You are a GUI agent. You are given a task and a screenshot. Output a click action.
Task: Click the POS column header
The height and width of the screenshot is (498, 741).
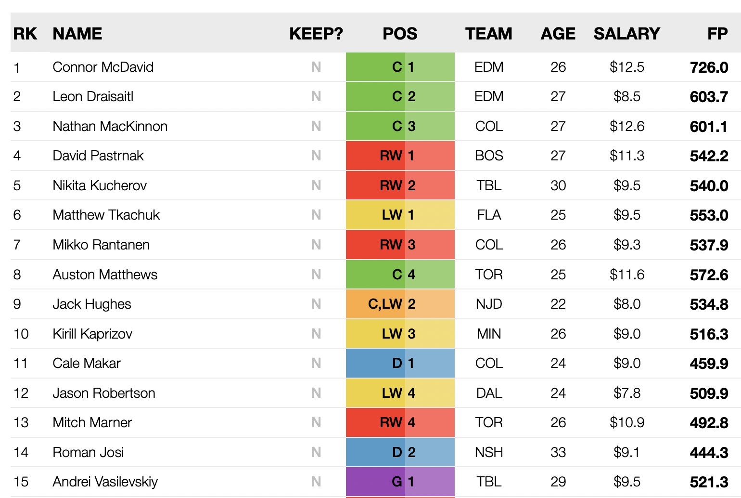pos(400,34)
